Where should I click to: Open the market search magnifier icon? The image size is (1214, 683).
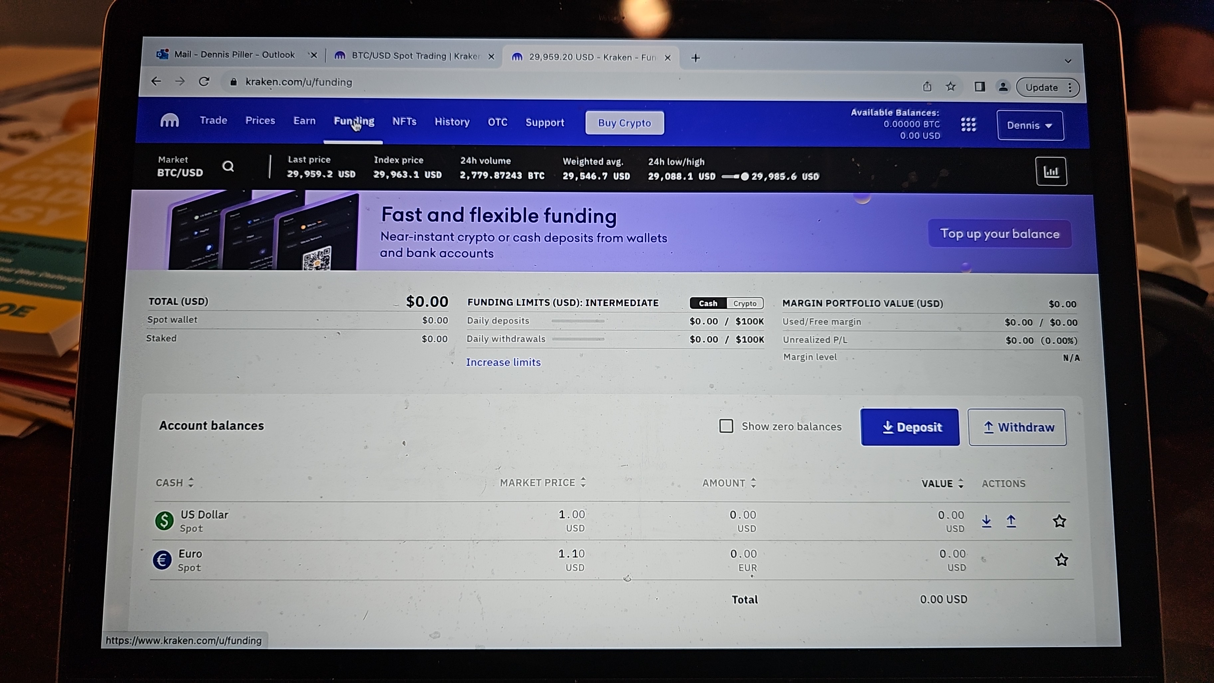(228, 166)
